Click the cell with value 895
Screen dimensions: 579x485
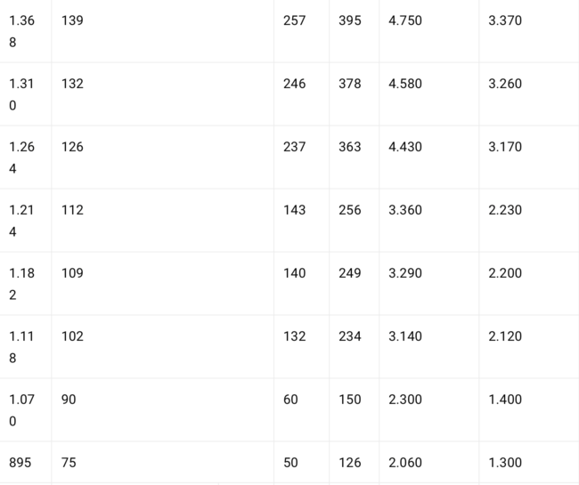click(26, 462)
